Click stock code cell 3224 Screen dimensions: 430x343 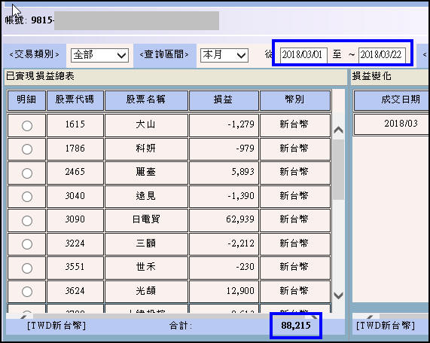click(x=75, y=244)
